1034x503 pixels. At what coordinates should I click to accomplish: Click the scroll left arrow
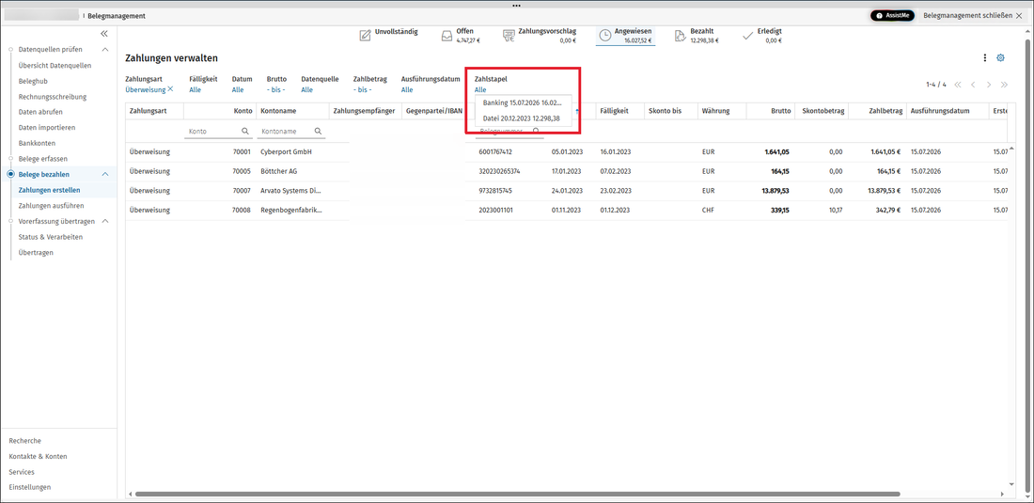130,493
